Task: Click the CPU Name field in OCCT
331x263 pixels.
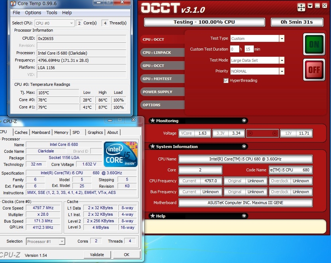Action: coord(245,159)
